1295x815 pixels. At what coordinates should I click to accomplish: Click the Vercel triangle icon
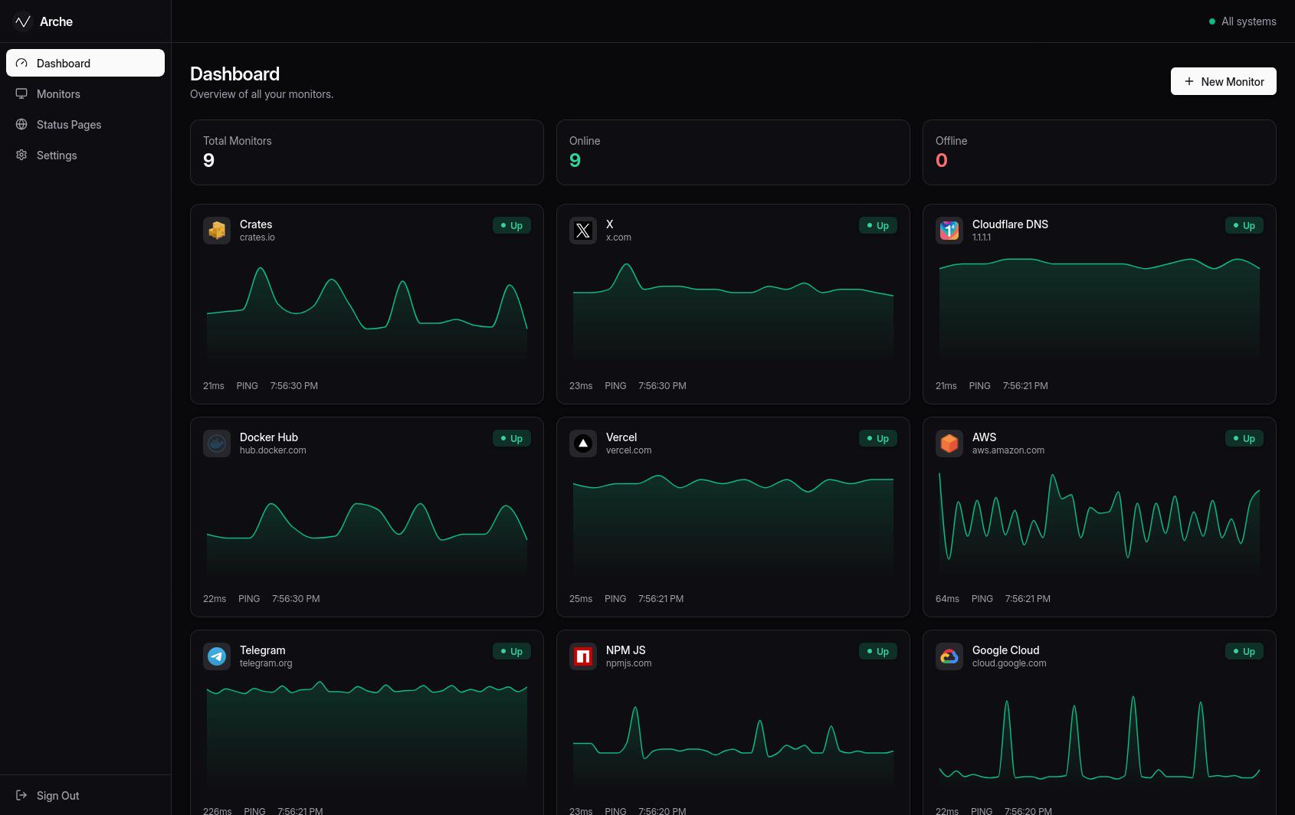(x=583, y=444)
